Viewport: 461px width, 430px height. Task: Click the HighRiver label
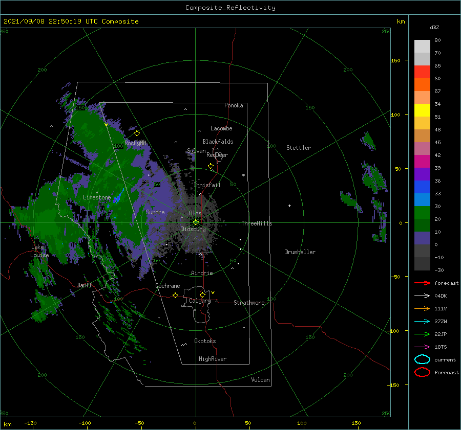click(213, 359)
